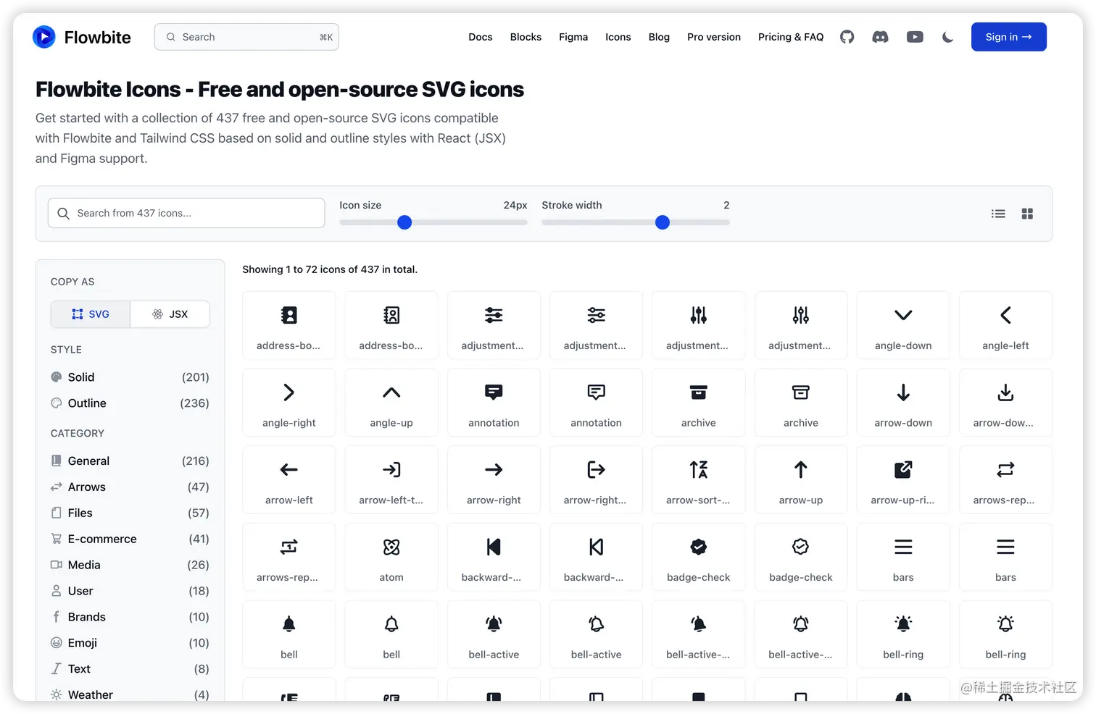This screenshot has height=714, width=1096.
Task: Filter by Outline style
Action: pos(130,403)
